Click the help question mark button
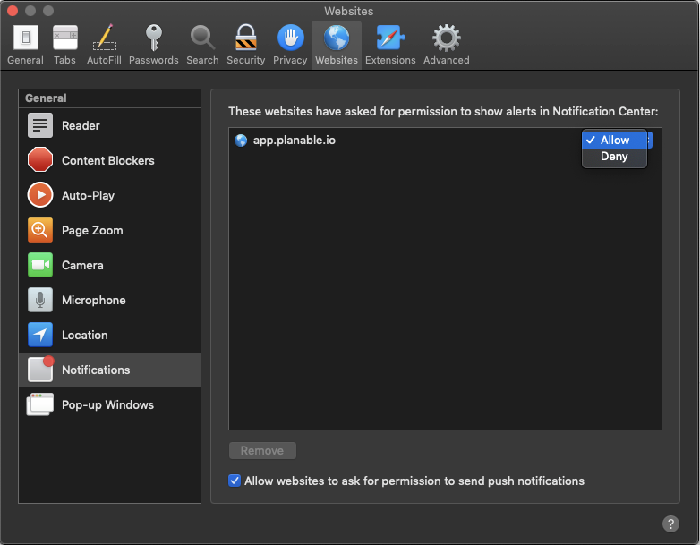The height and width of the screenshot is (545, 700). click(x=670, y=524)
